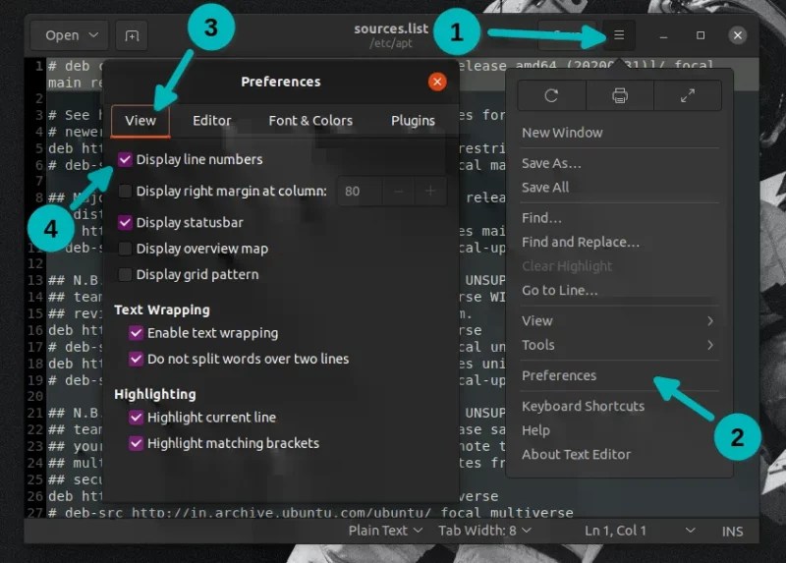
Task: Click the new tab document icon
Action: coord(132,35)
